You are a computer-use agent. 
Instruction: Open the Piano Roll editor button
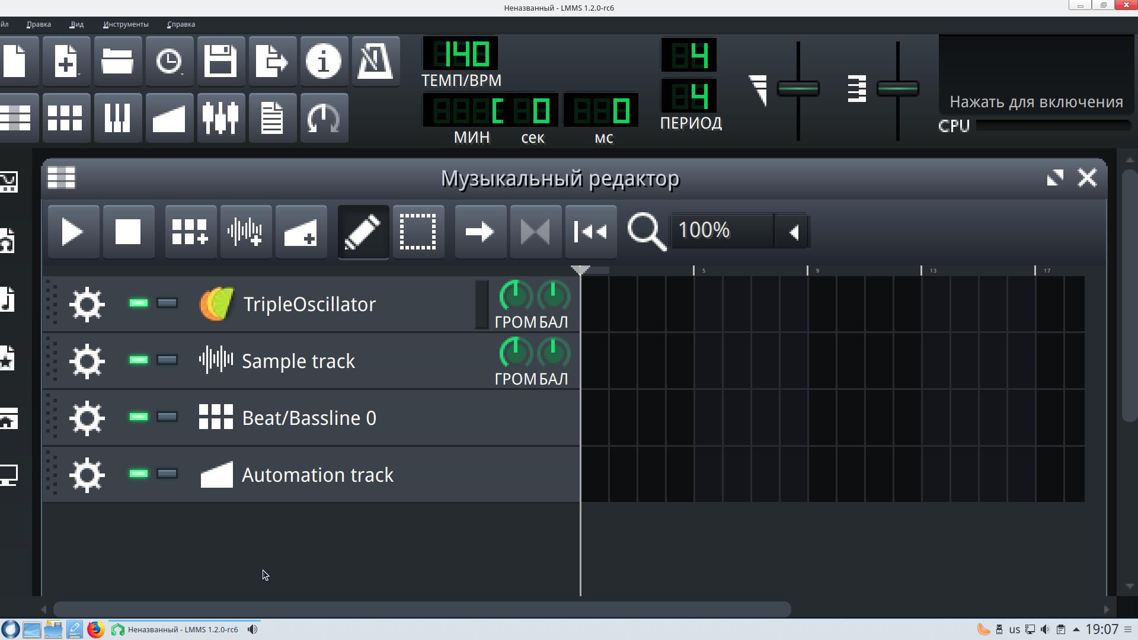click(117, 118)
